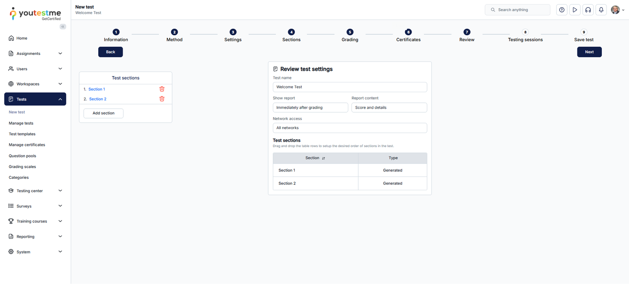
Task: Click the Back button
Action: (x=110, y=52)
